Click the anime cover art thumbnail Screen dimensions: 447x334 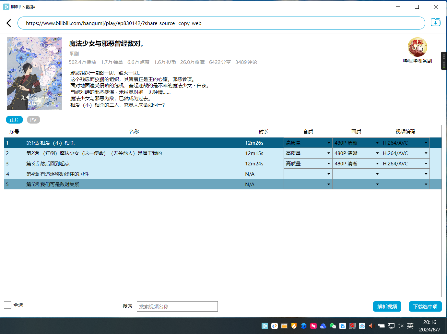[x=34, y=74]
